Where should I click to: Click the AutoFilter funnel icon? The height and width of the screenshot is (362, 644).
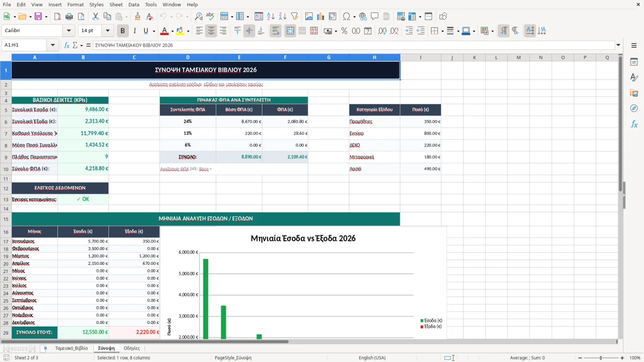pos(295,17)
